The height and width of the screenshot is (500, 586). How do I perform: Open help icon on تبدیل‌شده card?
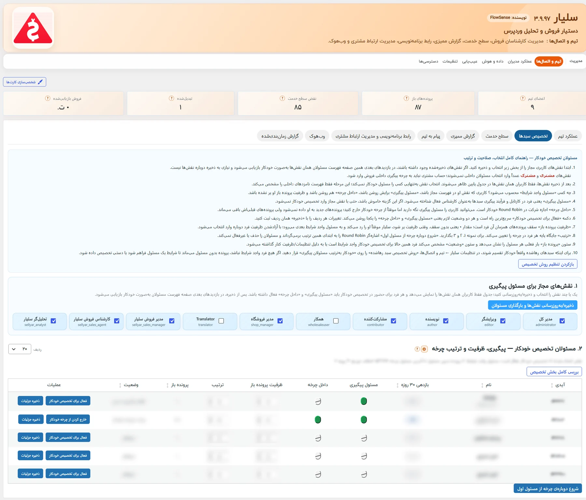(172, 98)
